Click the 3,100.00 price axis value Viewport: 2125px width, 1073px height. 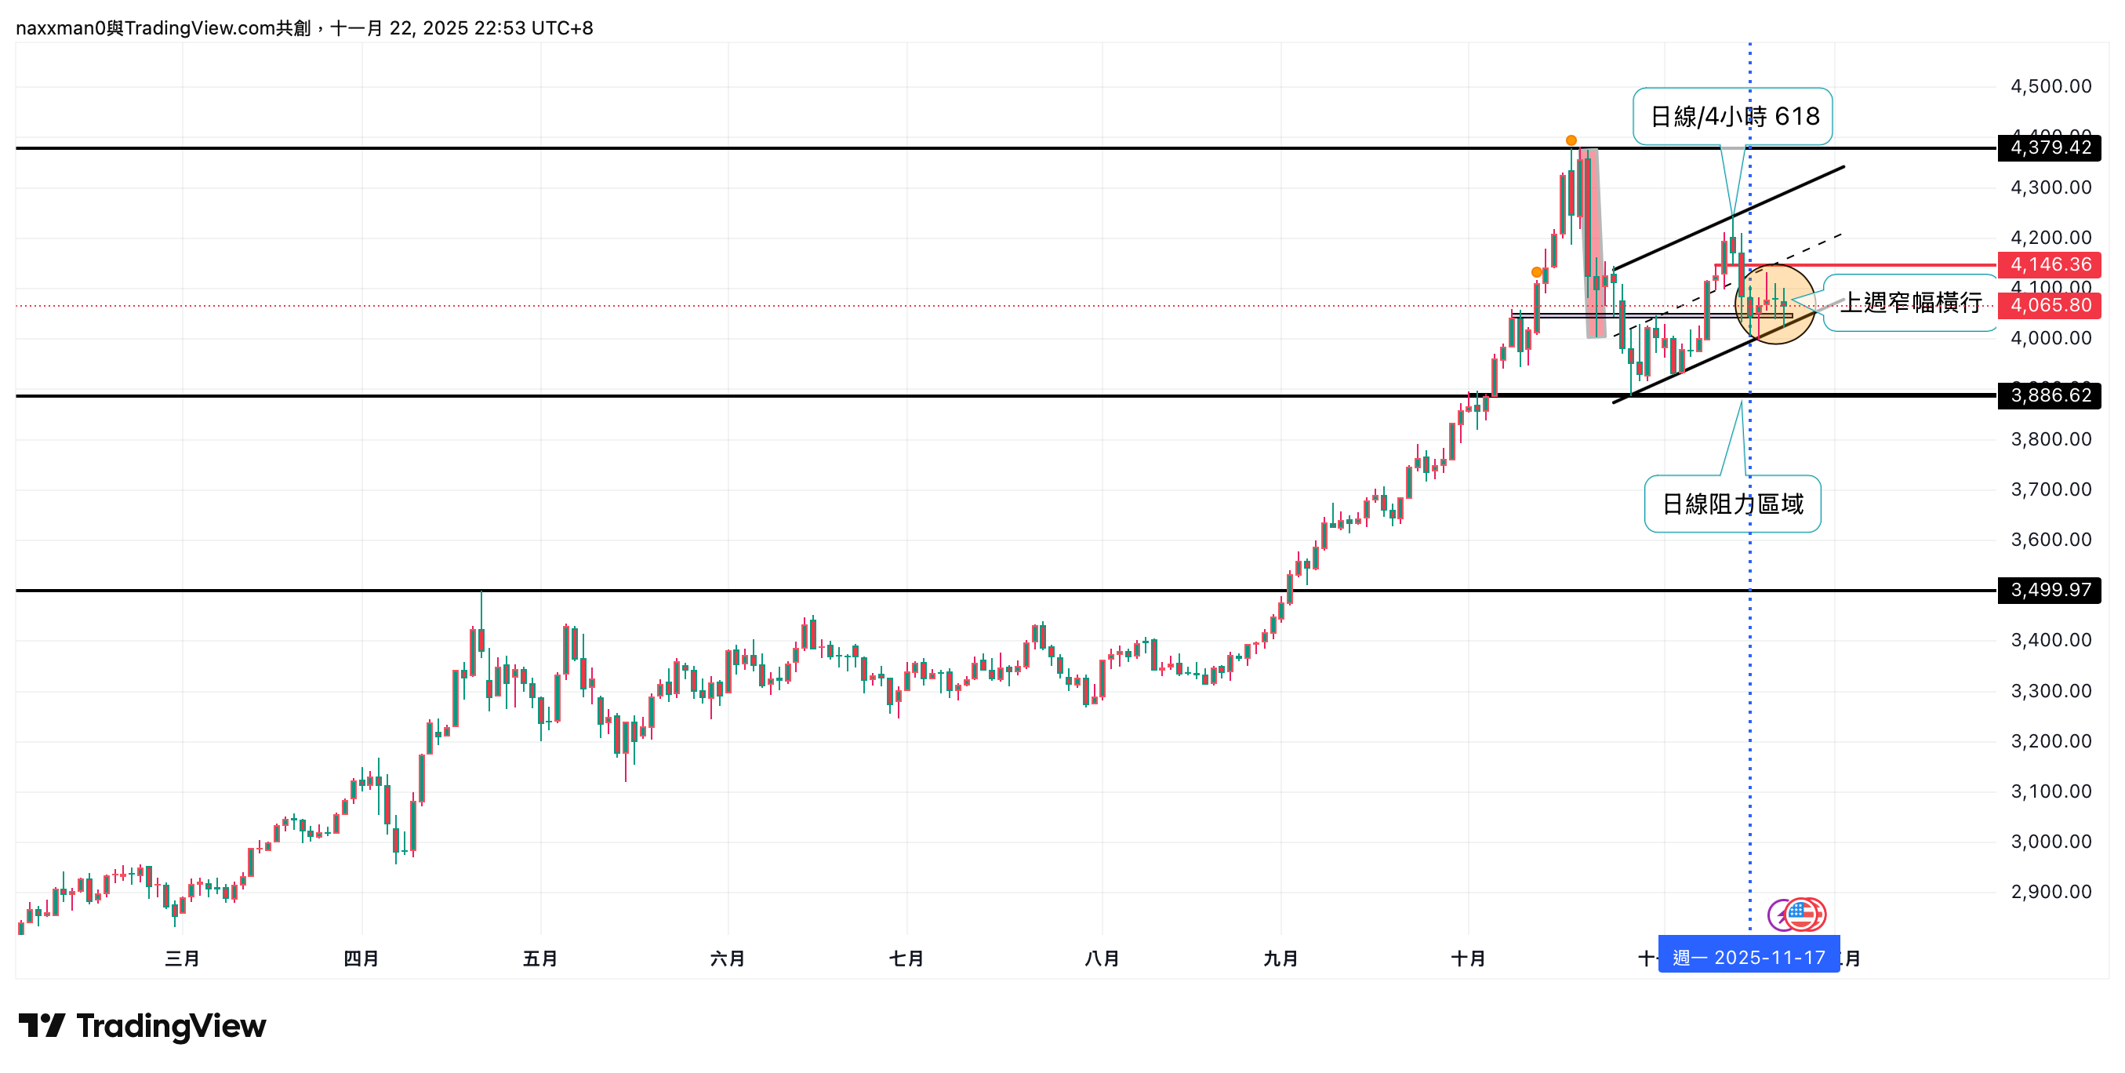click(2051, 791)
